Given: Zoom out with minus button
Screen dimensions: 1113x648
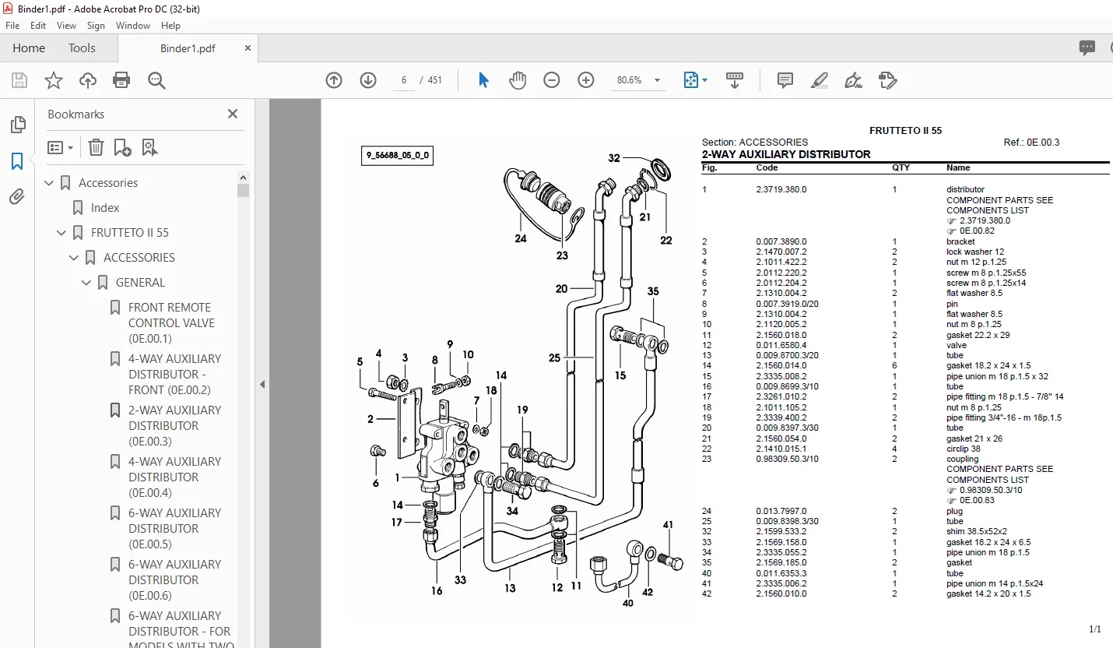Looking at the screenshot, I should click(x=552, y=80).
